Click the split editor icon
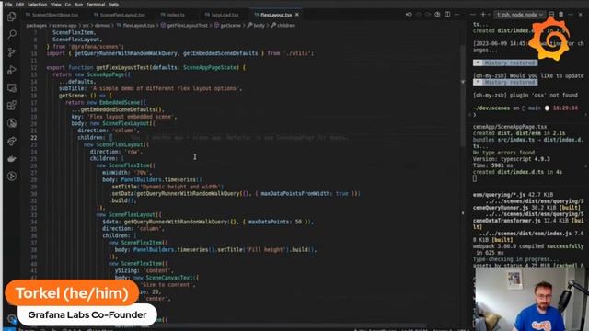The height and width of the screenshot is (331, 589). [x=447, y=15]
